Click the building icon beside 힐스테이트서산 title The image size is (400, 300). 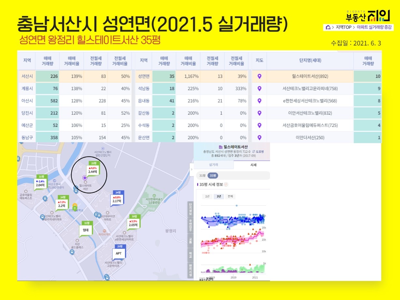point(221,147)
